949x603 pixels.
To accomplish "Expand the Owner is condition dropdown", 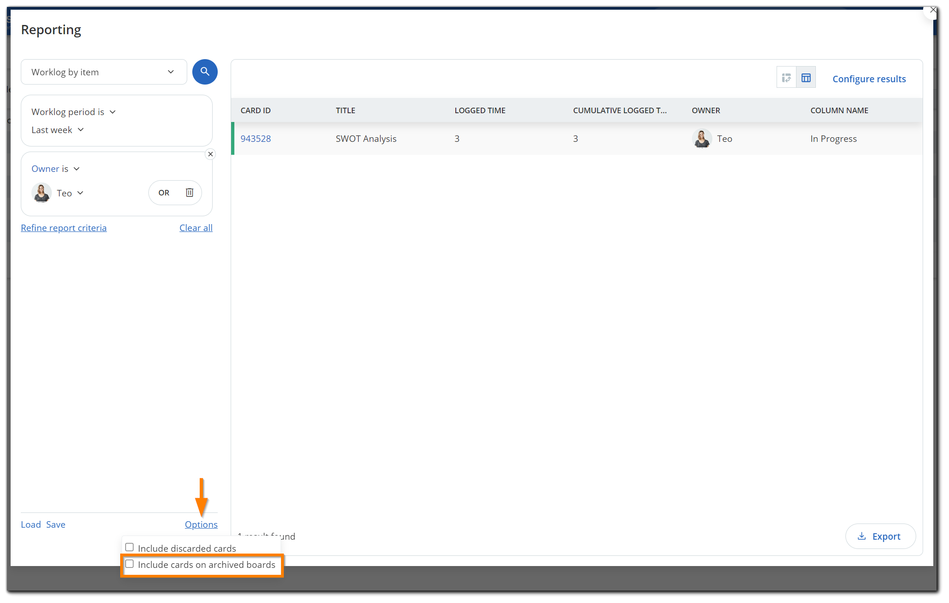I will (x=55, y=169).
